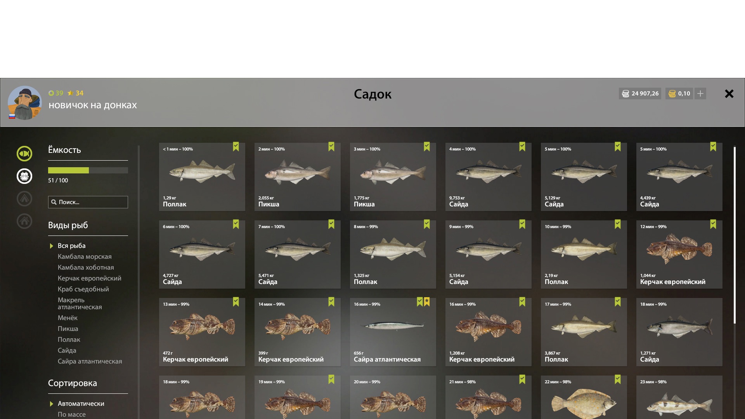Viewport: 745px width, 419px height.
Task: Click the silver coins balance 24 907,26
Action: coord(640,93)
